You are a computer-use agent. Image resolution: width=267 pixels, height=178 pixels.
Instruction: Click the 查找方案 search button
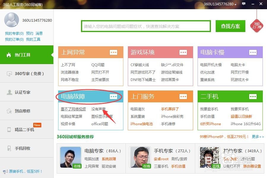tap(231, 26)
